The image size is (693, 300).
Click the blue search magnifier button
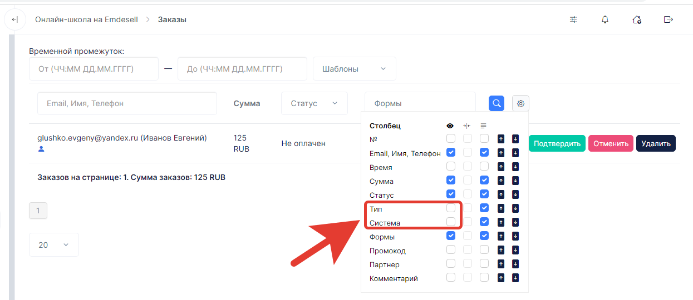pos(497,103)
